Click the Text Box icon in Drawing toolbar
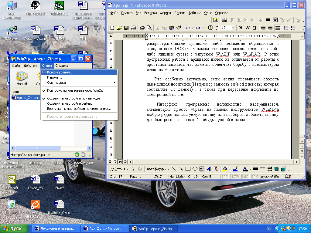The width and height of the screenshot is (311, 233). tap(202, 169)
